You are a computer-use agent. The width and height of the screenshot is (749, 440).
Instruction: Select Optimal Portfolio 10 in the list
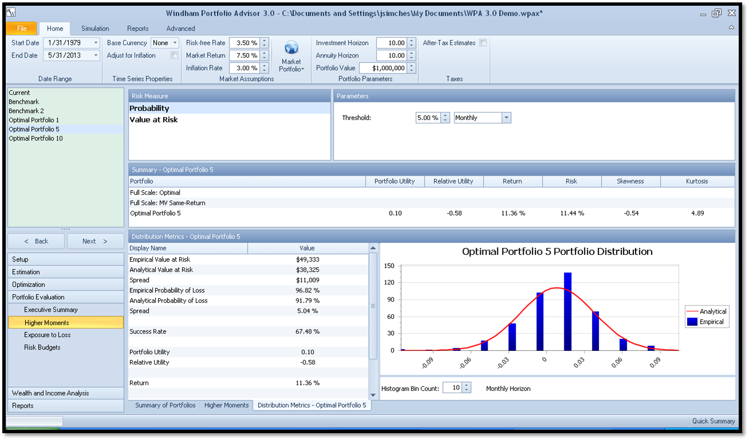[35, 138]
